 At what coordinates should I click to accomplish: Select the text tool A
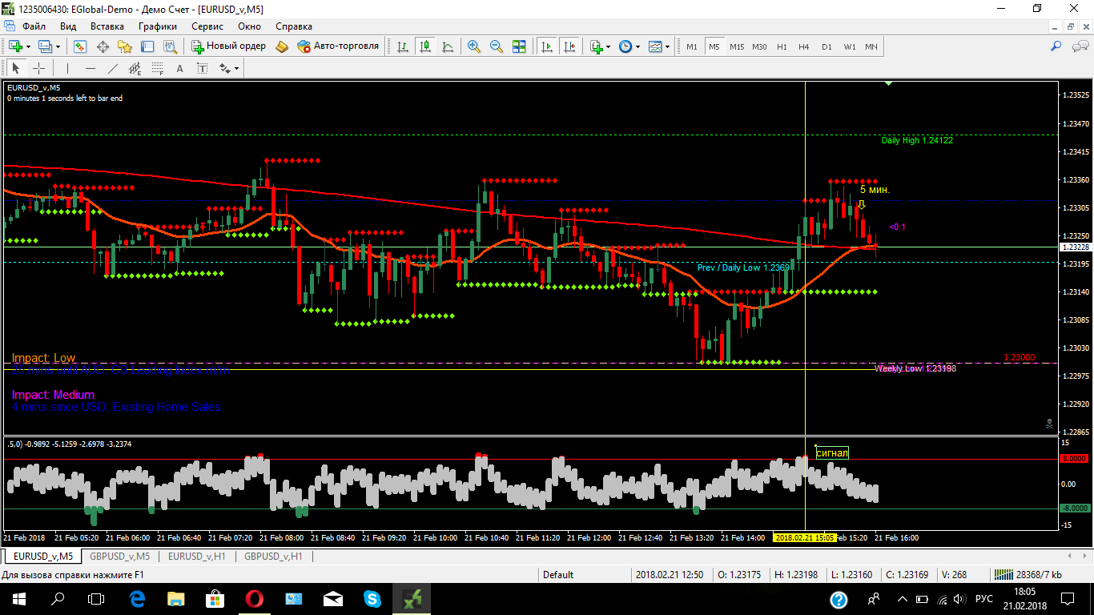pyautogui.click(x=179, y=68)
